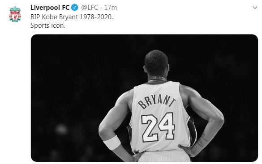
Task: Open the Liverpool FC crest profile picture
Action: coord(15,14)
